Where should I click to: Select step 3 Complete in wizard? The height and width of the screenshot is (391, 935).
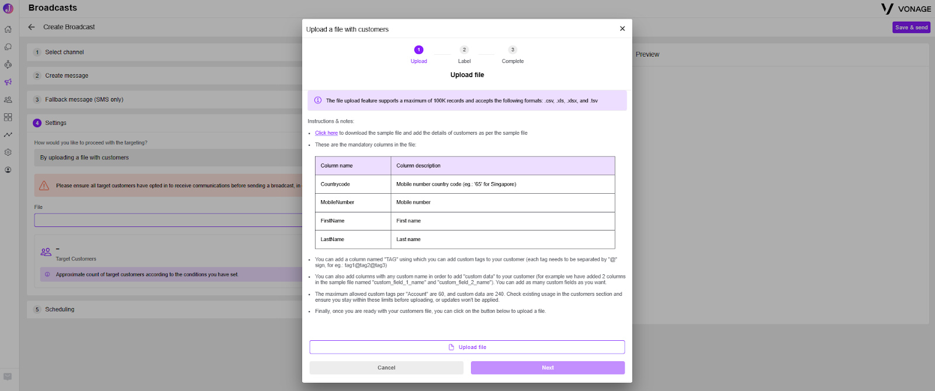click(512, 55)
